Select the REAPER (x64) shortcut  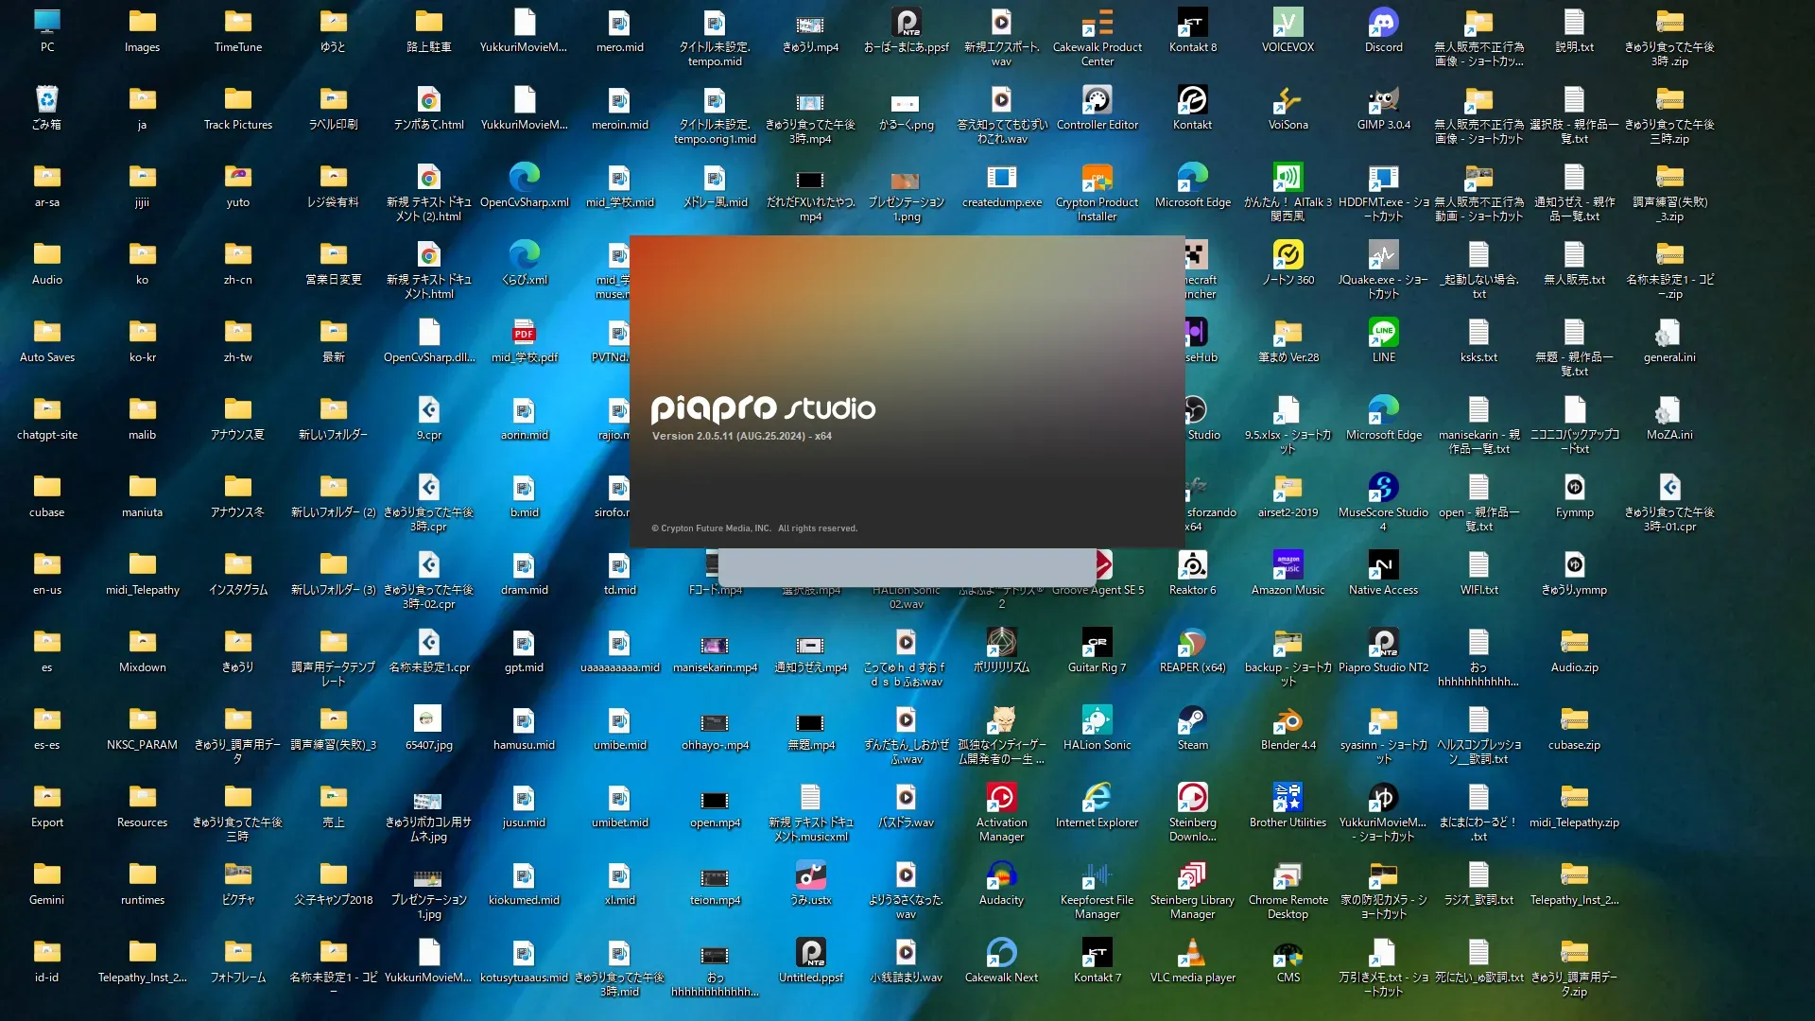click(1192, 643)
